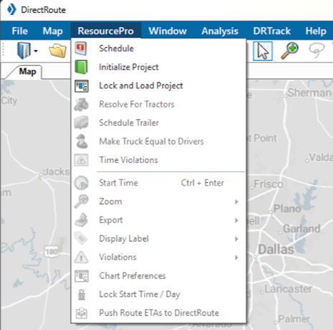The height and width of the screenshot is (330, 333).
Task: Open the book icon dropdown arrow
Action: 36,51
